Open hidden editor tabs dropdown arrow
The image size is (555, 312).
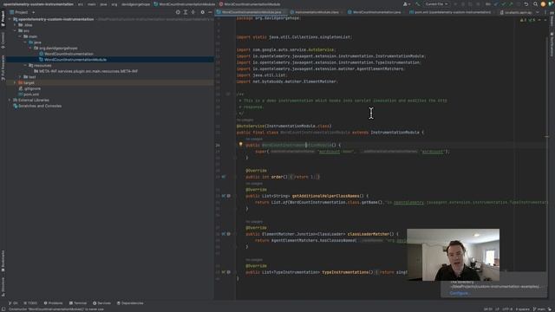click(x=538, y=12)
